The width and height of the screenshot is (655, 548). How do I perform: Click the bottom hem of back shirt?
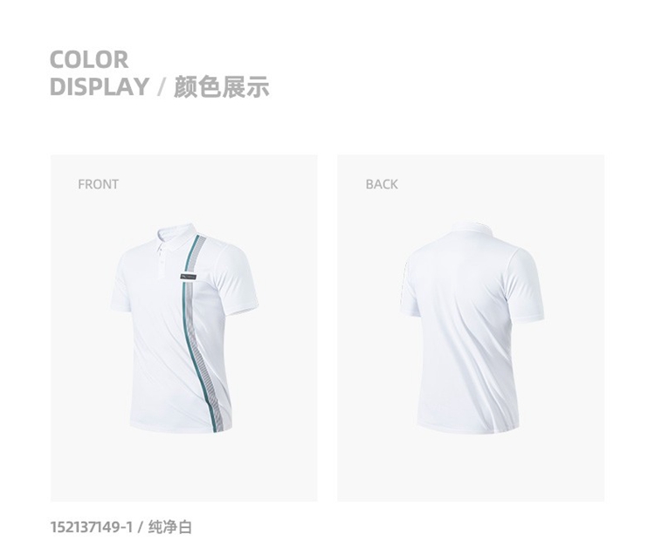(x=468, y=428)
